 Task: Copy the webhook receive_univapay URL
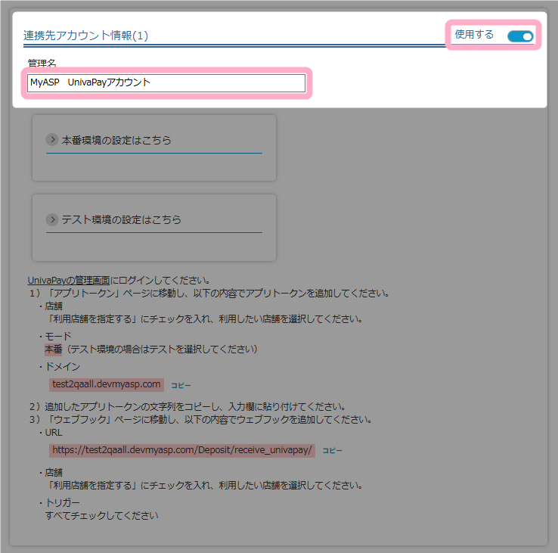(x=332, y=450)
